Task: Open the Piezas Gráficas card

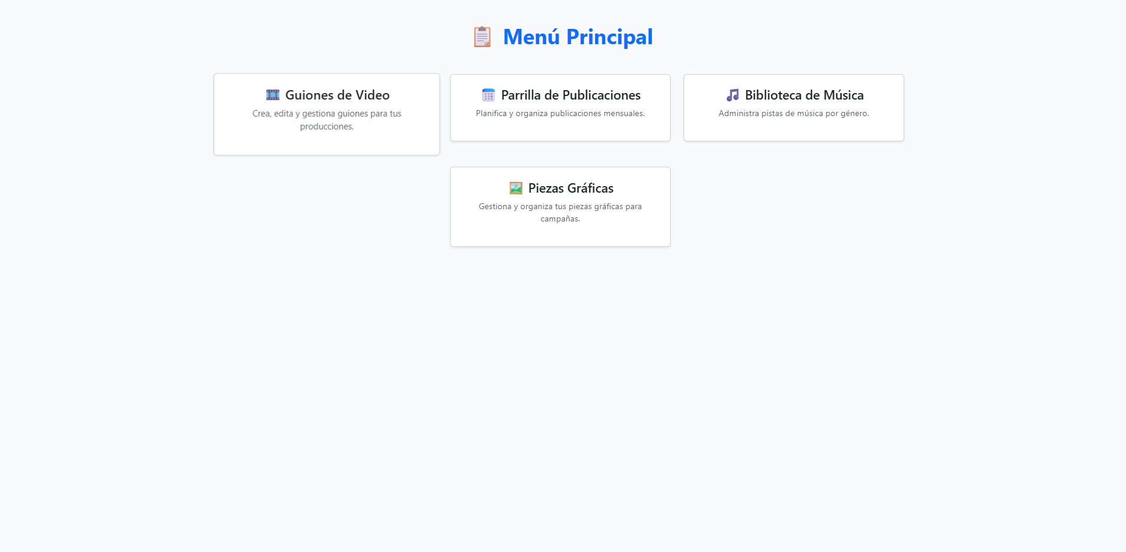Action: [560, 206]
